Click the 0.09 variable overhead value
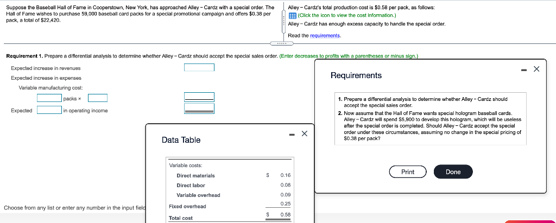 [x=285, y=195]
